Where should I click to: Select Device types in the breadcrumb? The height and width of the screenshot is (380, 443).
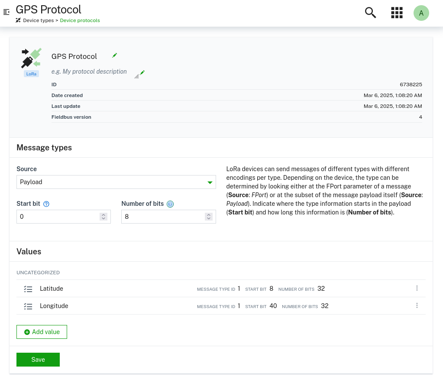pyautogui.click(x=38, y=20)
